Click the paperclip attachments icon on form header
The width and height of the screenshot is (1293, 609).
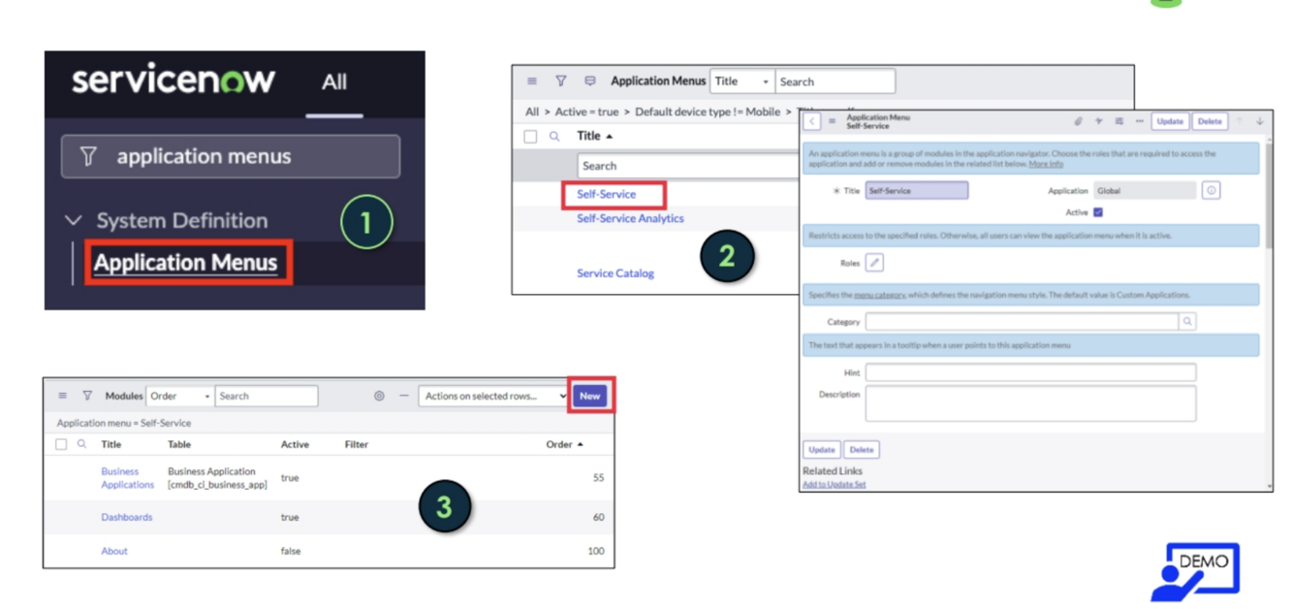pos(1078,121)
